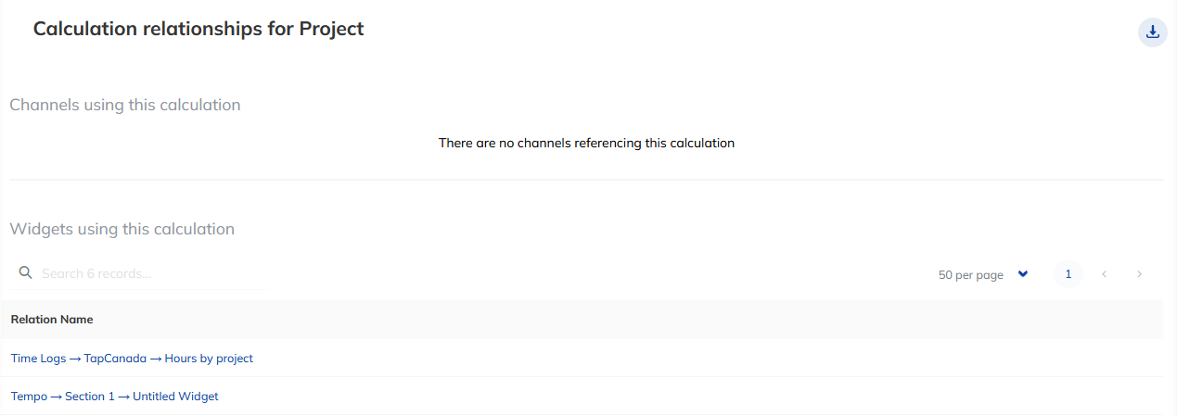
Task: Click the no channels referencing message
Action: click(x=586, y=144)
